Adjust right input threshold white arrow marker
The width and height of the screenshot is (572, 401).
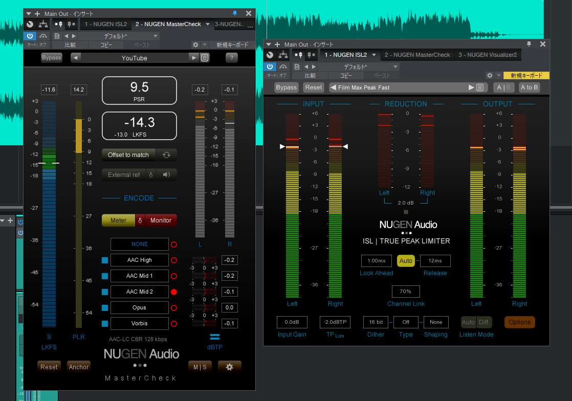[345, 147]
